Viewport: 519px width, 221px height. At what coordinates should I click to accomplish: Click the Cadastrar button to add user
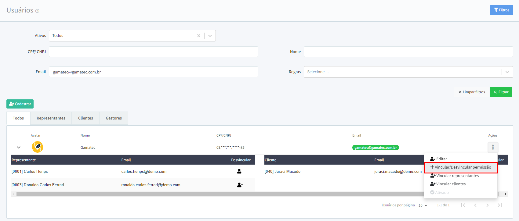coord(20,104)
